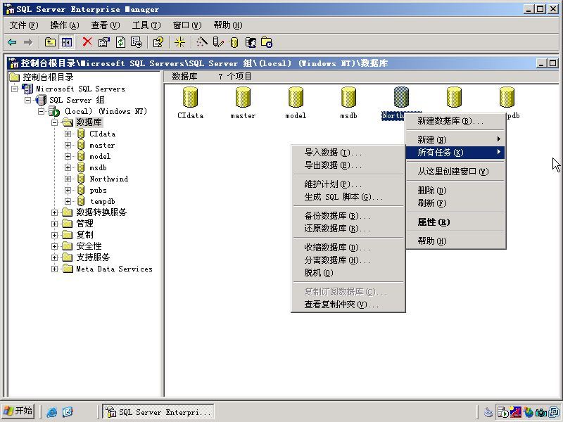Toggle the console tree pane icon

pos(67,42)
